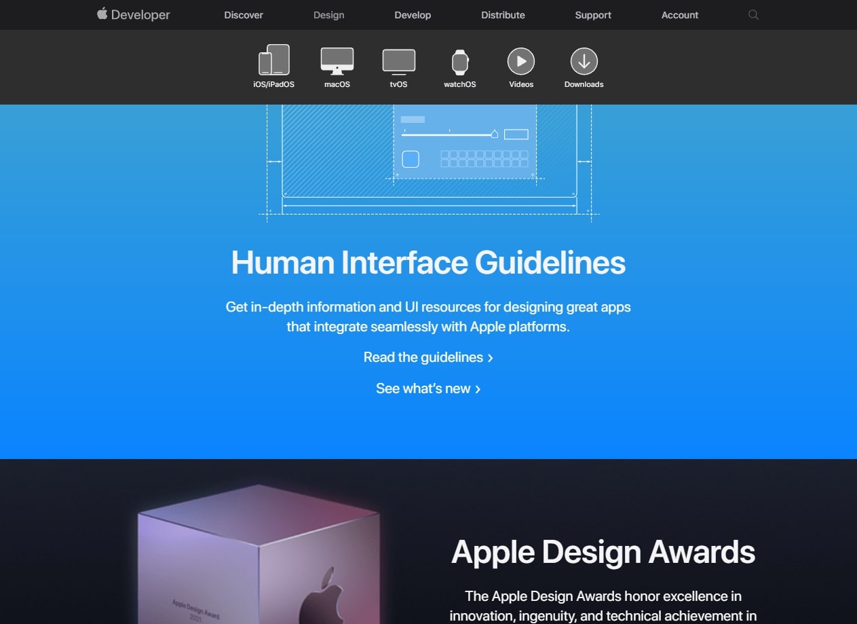Open the Design menu
This screenshot has width=857, height=624.
(328, 15)
